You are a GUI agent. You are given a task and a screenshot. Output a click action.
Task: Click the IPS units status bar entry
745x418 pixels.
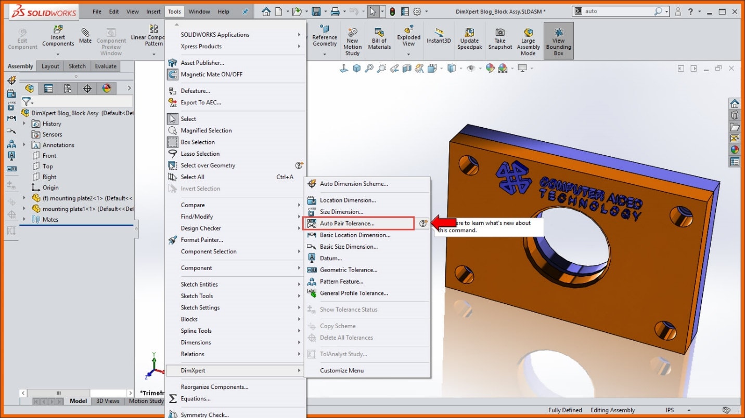point(670,410)
